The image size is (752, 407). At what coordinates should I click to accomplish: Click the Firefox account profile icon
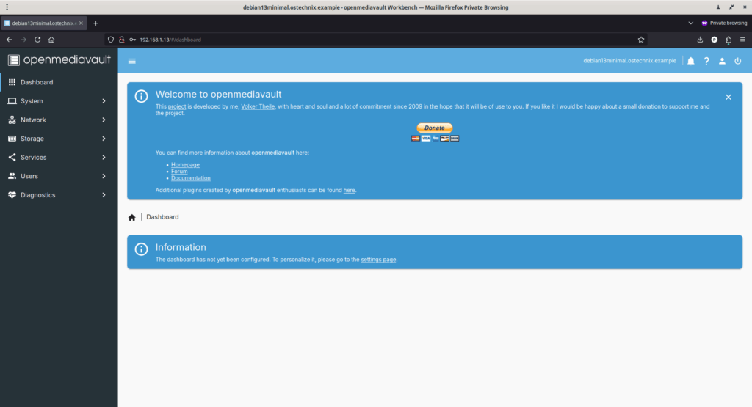pos(714,40)
